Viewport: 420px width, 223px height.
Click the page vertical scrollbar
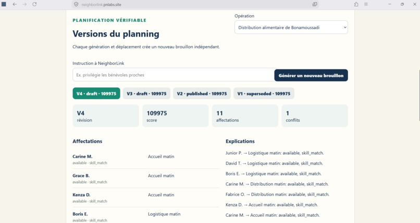[x=419, y=95]
